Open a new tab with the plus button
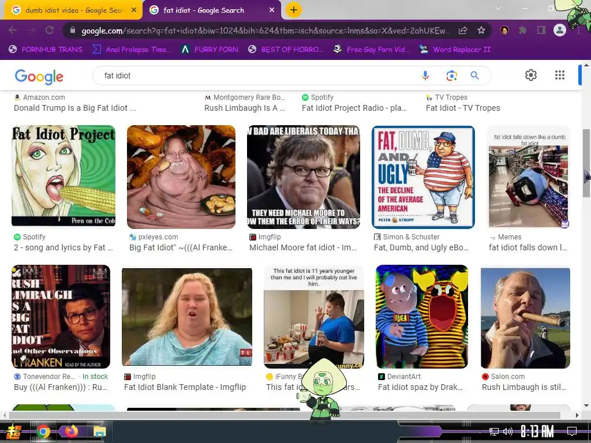Screen dimensions: 591x443 pos(294,10)
